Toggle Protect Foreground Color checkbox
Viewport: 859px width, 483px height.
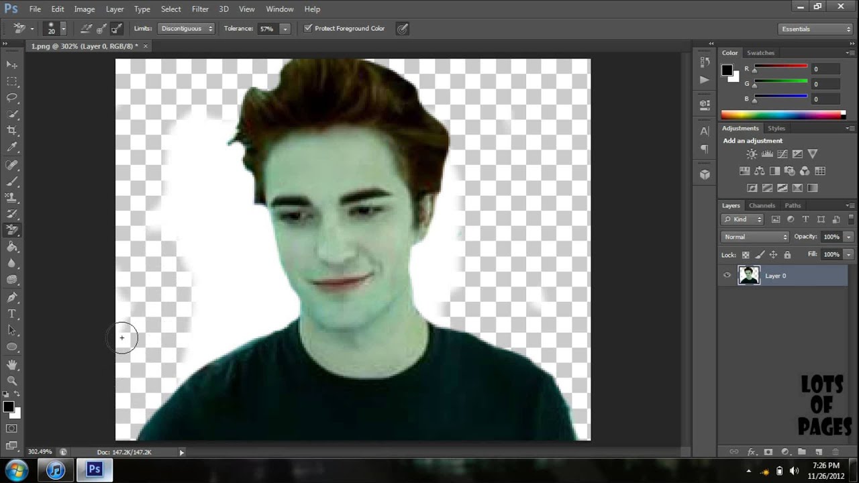(308, 28)
